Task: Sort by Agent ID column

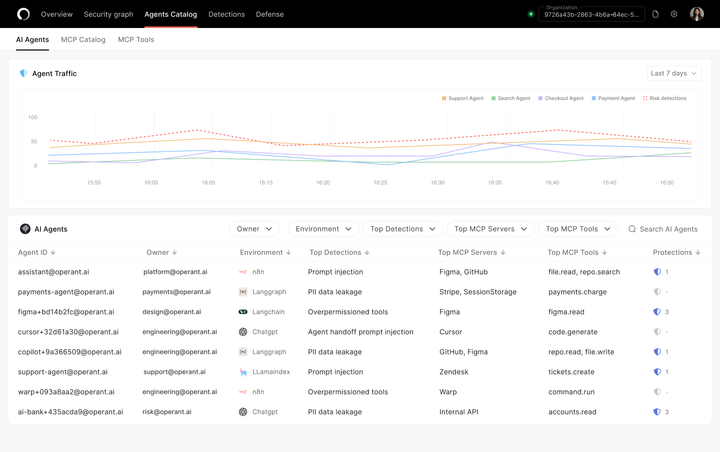Action: pyautogui.click(x=36, y=252)
